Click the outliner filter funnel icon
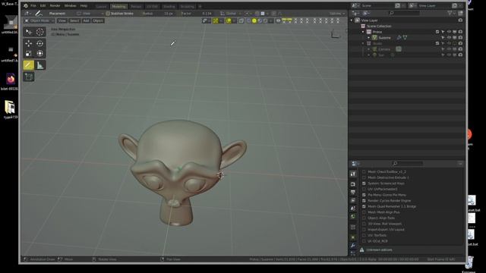Screen dimensions: 486x273 click(450, 13)
